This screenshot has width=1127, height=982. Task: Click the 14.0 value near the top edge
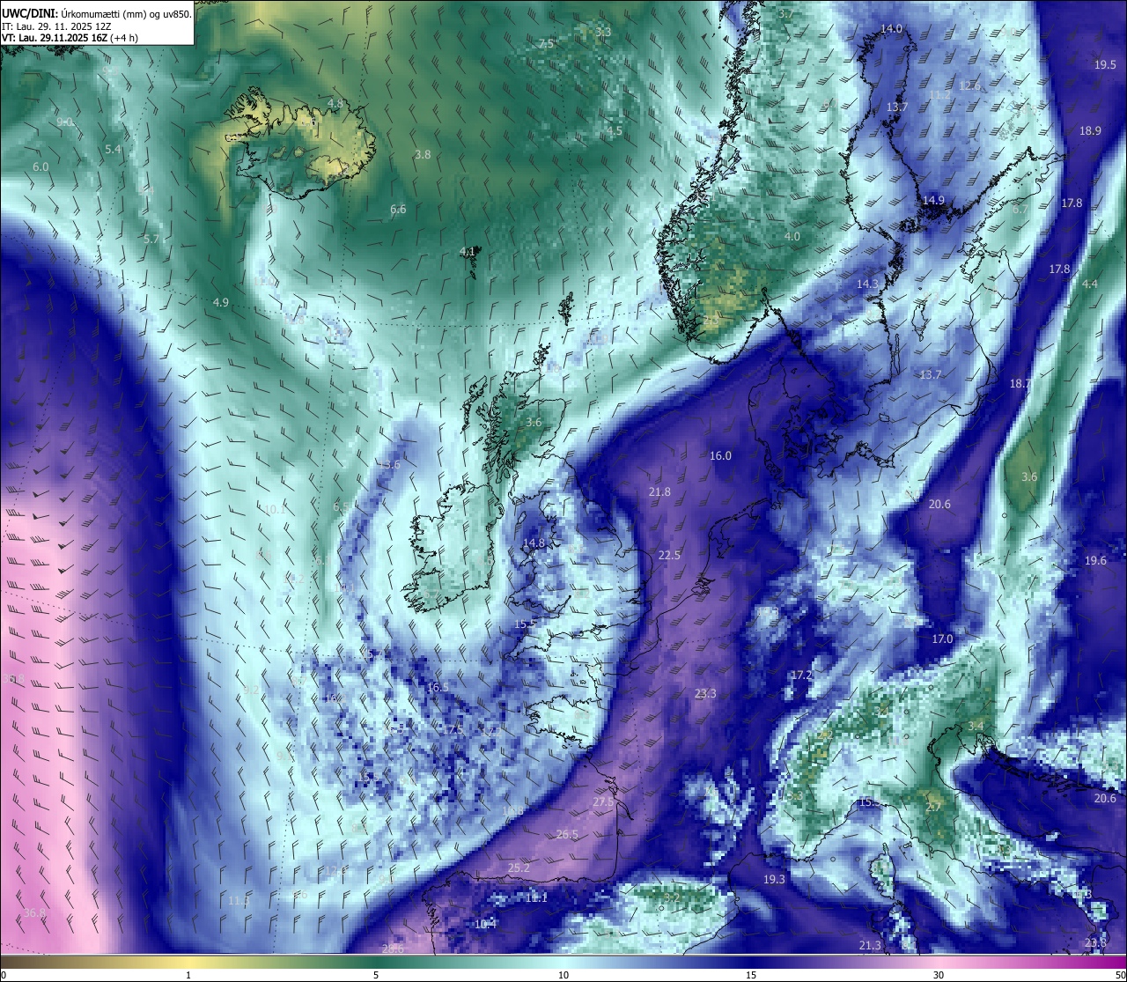coord(892,28)
